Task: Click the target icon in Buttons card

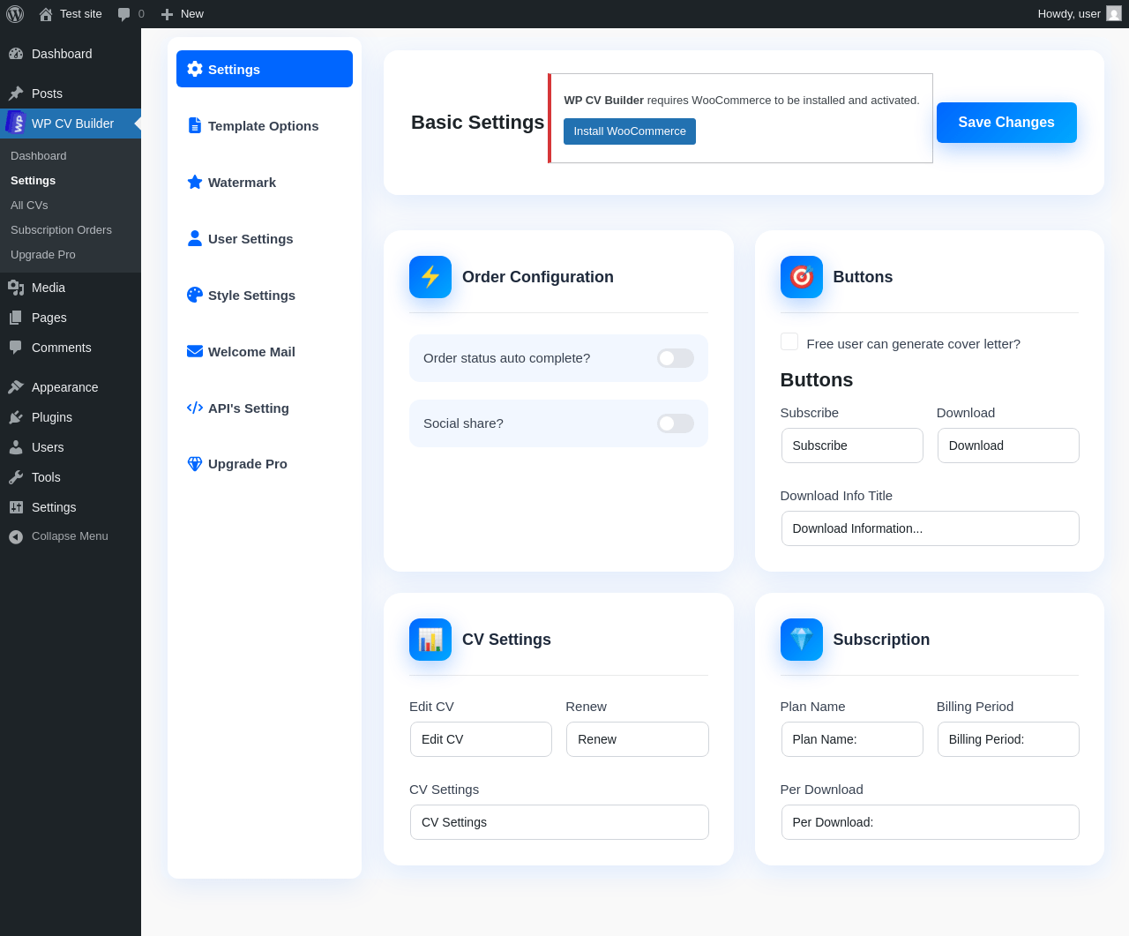Action: pyautogui.click(x=802, y=277)
